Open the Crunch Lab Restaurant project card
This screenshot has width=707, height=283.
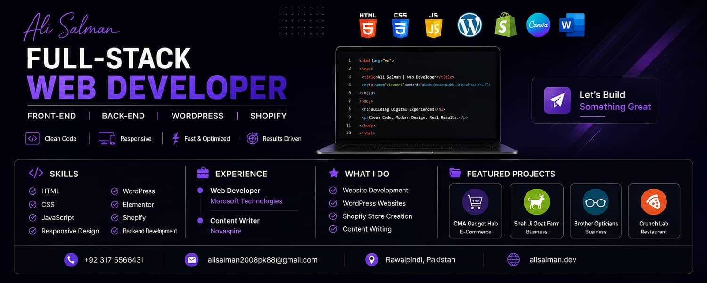[x=654, y=210]
